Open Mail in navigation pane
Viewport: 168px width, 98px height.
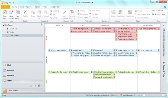(22, 65)
